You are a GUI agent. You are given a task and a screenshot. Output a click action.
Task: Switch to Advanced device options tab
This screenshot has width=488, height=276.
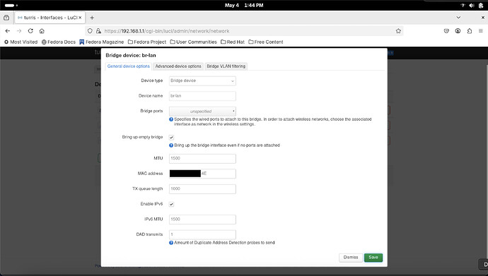178,66
